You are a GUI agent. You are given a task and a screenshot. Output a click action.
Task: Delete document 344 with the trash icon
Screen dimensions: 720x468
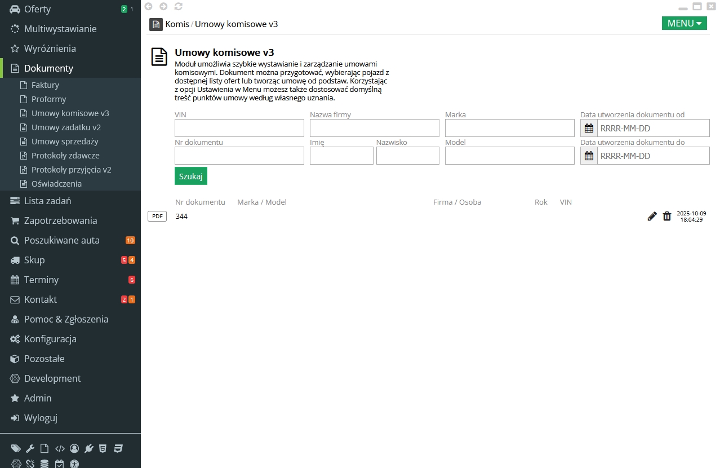[x=667, y=216]
